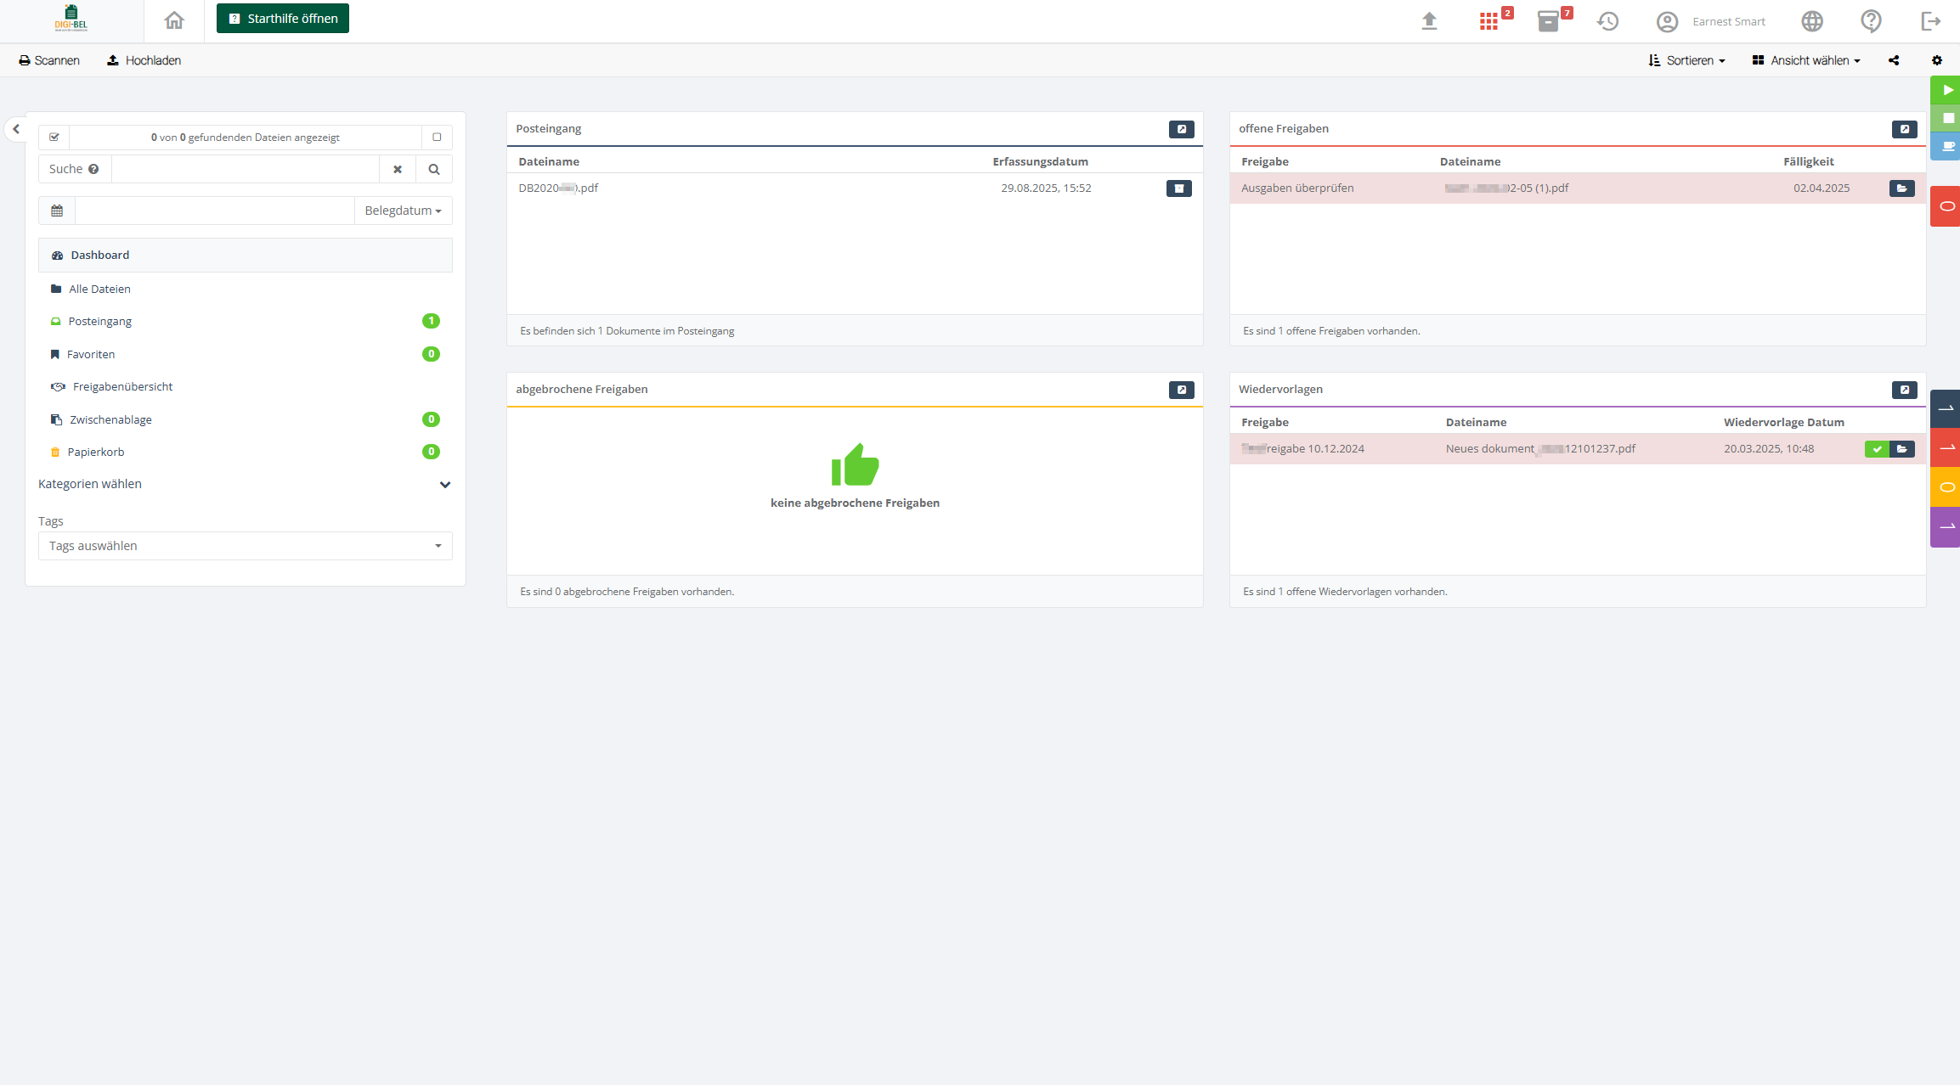Click the green play tab on the right edge

click(1947, 90)
